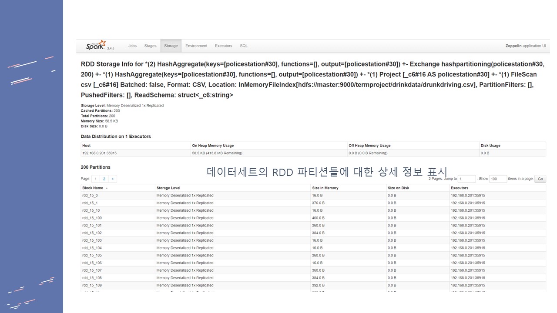Click the 200 Partitions heading

[96, 167]
